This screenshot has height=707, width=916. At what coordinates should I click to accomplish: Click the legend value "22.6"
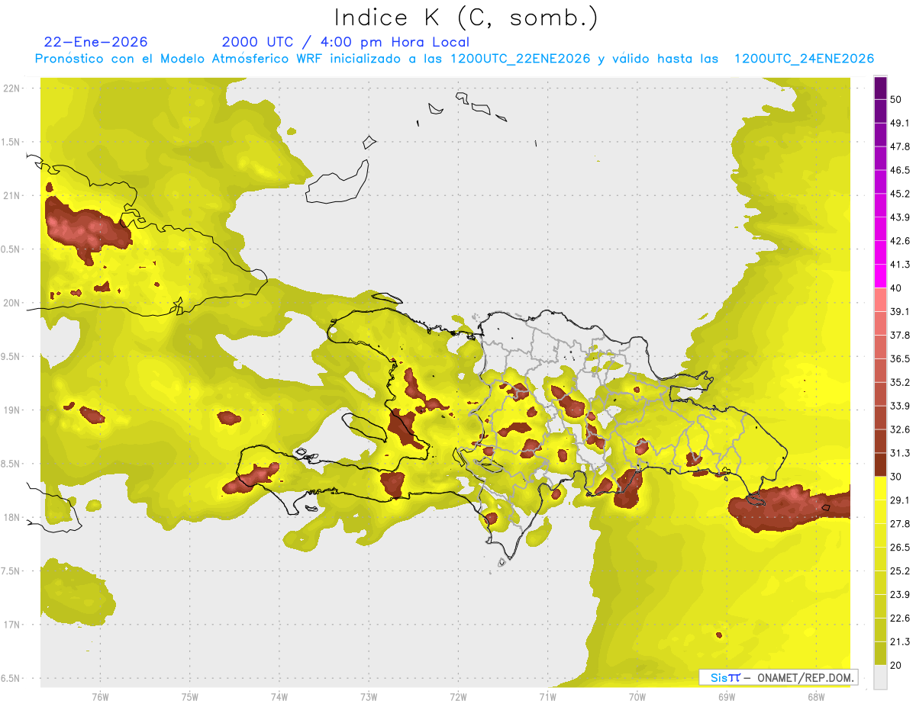899,619
